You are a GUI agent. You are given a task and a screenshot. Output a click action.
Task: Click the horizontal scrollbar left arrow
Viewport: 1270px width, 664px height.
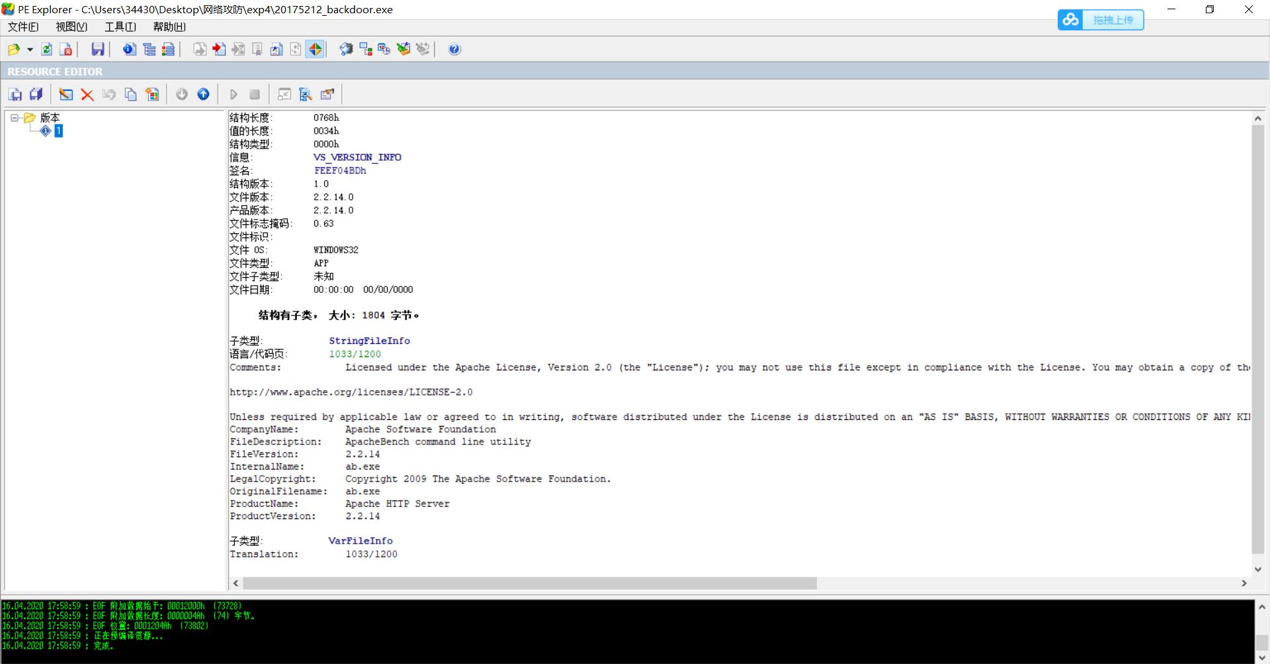[236, 583]
